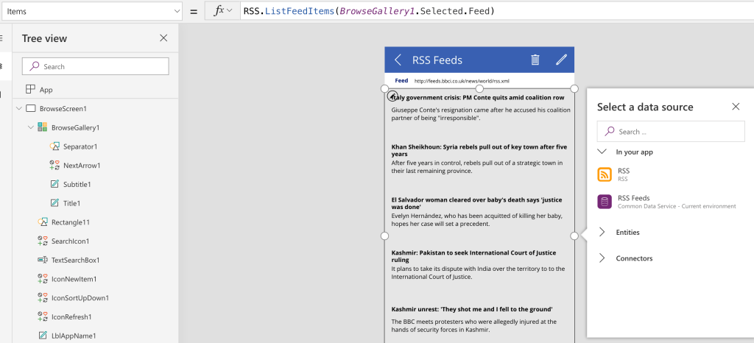The height and width of the screenshot is (343, 754).
Task: Select IconRefresh1 in the tree
Action: click(x=71, y=317)
